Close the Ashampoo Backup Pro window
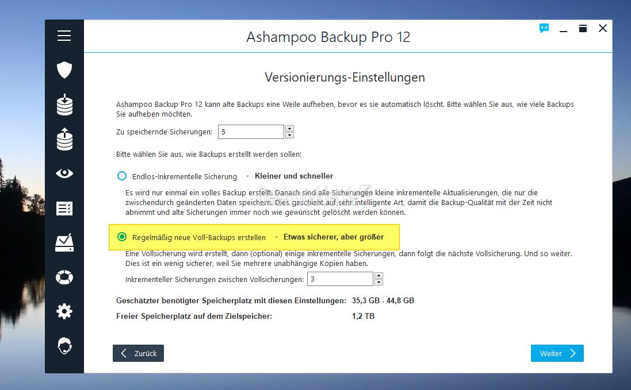The image size is (631, 390). pyautogui.click(x=602, y=28)
